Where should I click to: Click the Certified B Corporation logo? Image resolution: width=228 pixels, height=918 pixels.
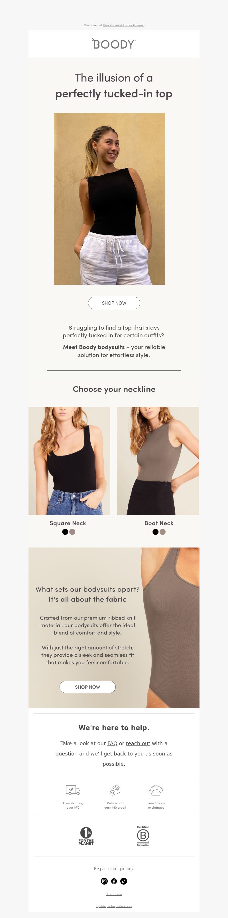pyautogui.click(x=143, y=836)
